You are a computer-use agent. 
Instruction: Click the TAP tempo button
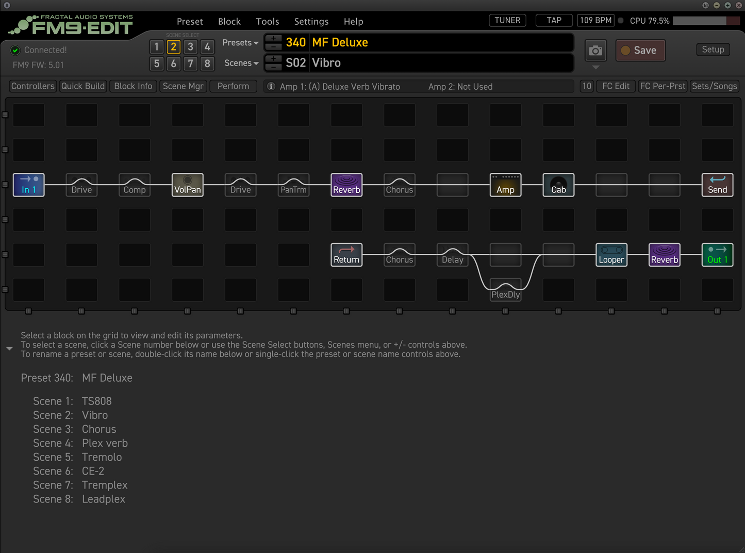(554, 21)
